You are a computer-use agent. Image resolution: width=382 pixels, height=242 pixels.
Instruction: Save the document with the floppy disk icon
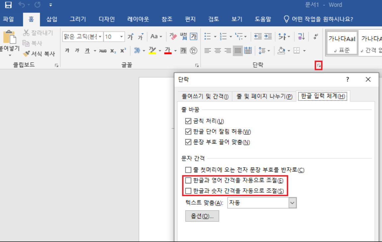click(x=8, y=5)
